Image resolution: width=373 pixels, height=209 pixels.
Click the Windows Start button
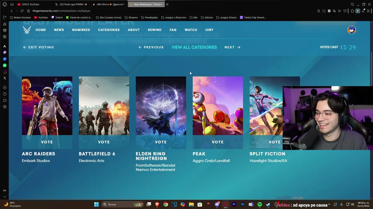click(x=96, y=204)
